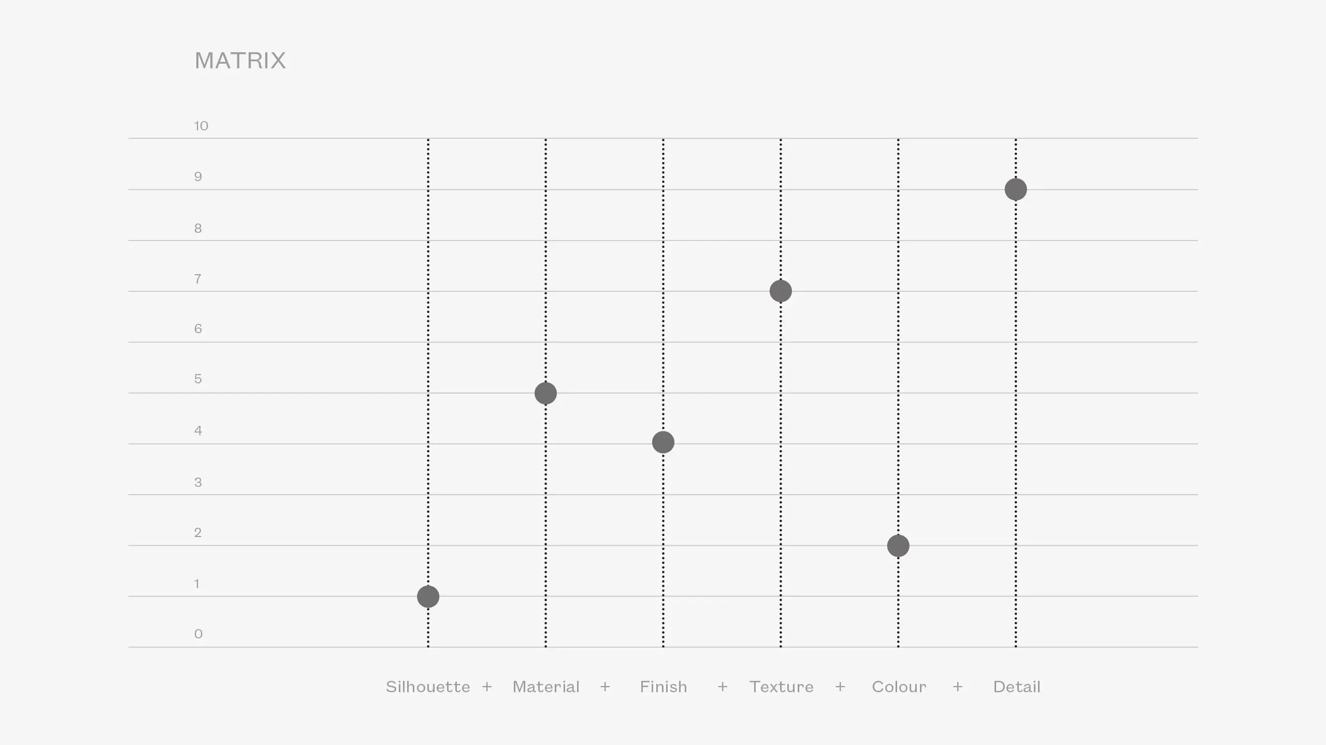1326x745 pixels.
Task: Click the Silhouette axis label
Action: tap(428, 687)
